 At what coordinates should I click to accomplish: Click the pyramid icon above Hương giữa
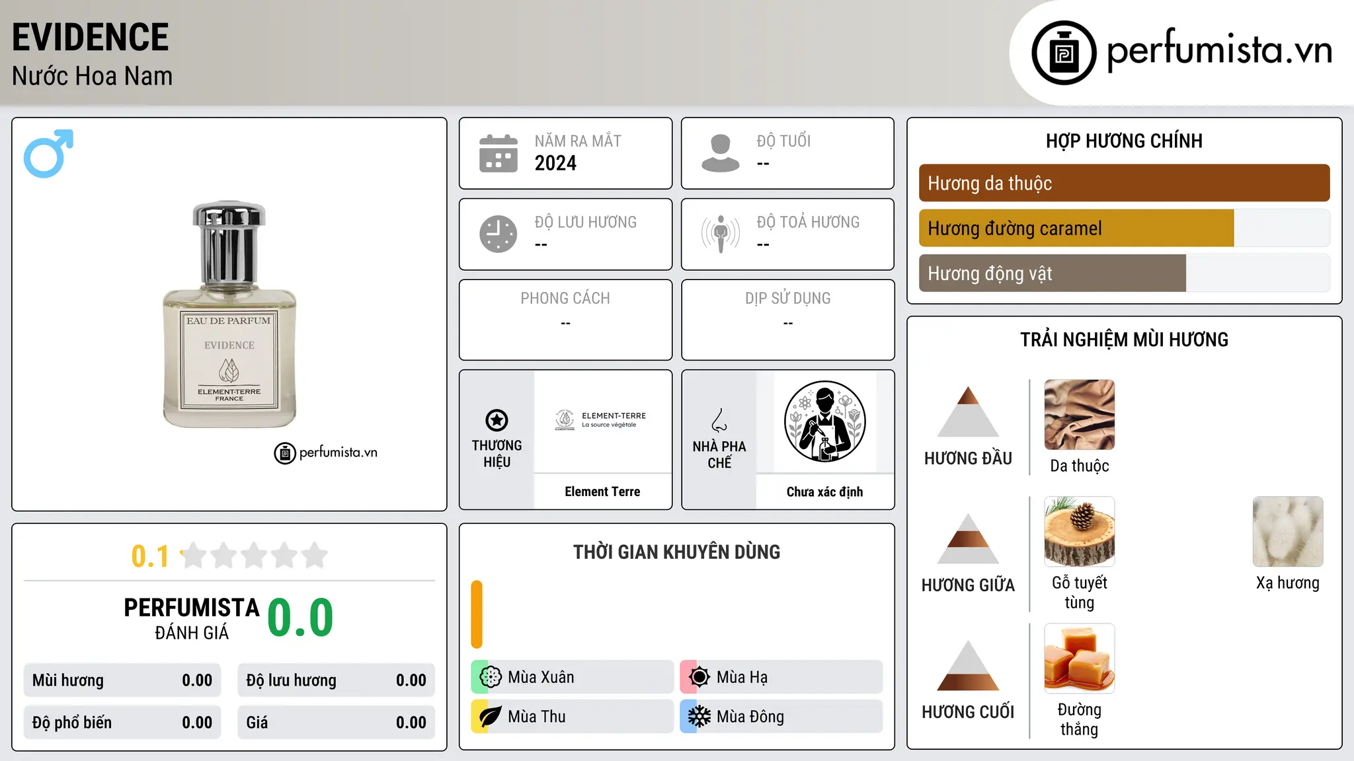click(968, 538)
